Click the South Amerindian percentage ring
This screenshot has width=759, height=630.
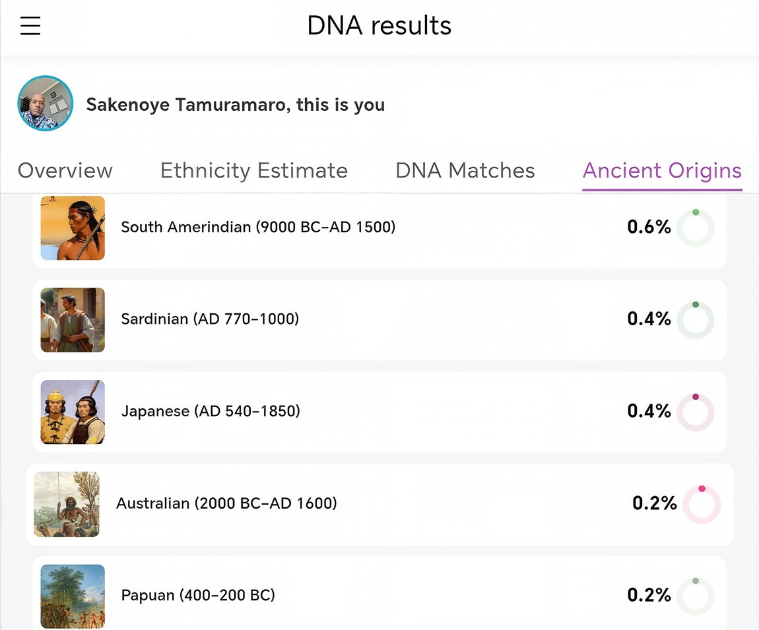click(696, 228)
